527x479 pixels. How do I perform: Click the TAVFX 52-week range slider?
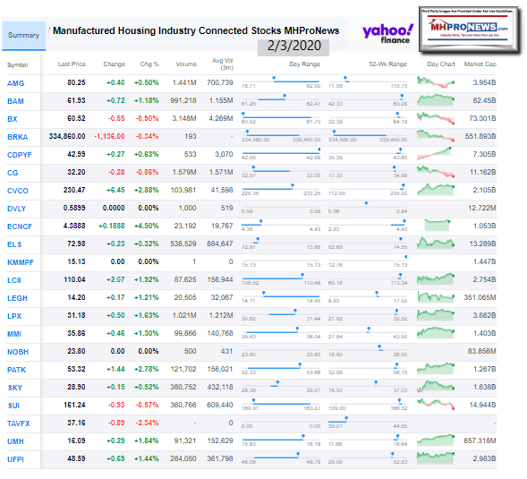(x=368, y=423)
